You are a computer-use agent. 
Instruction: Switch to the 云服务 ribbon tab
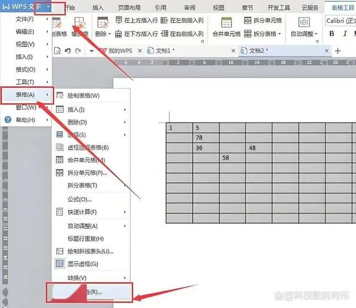click(x=310, y=8)
